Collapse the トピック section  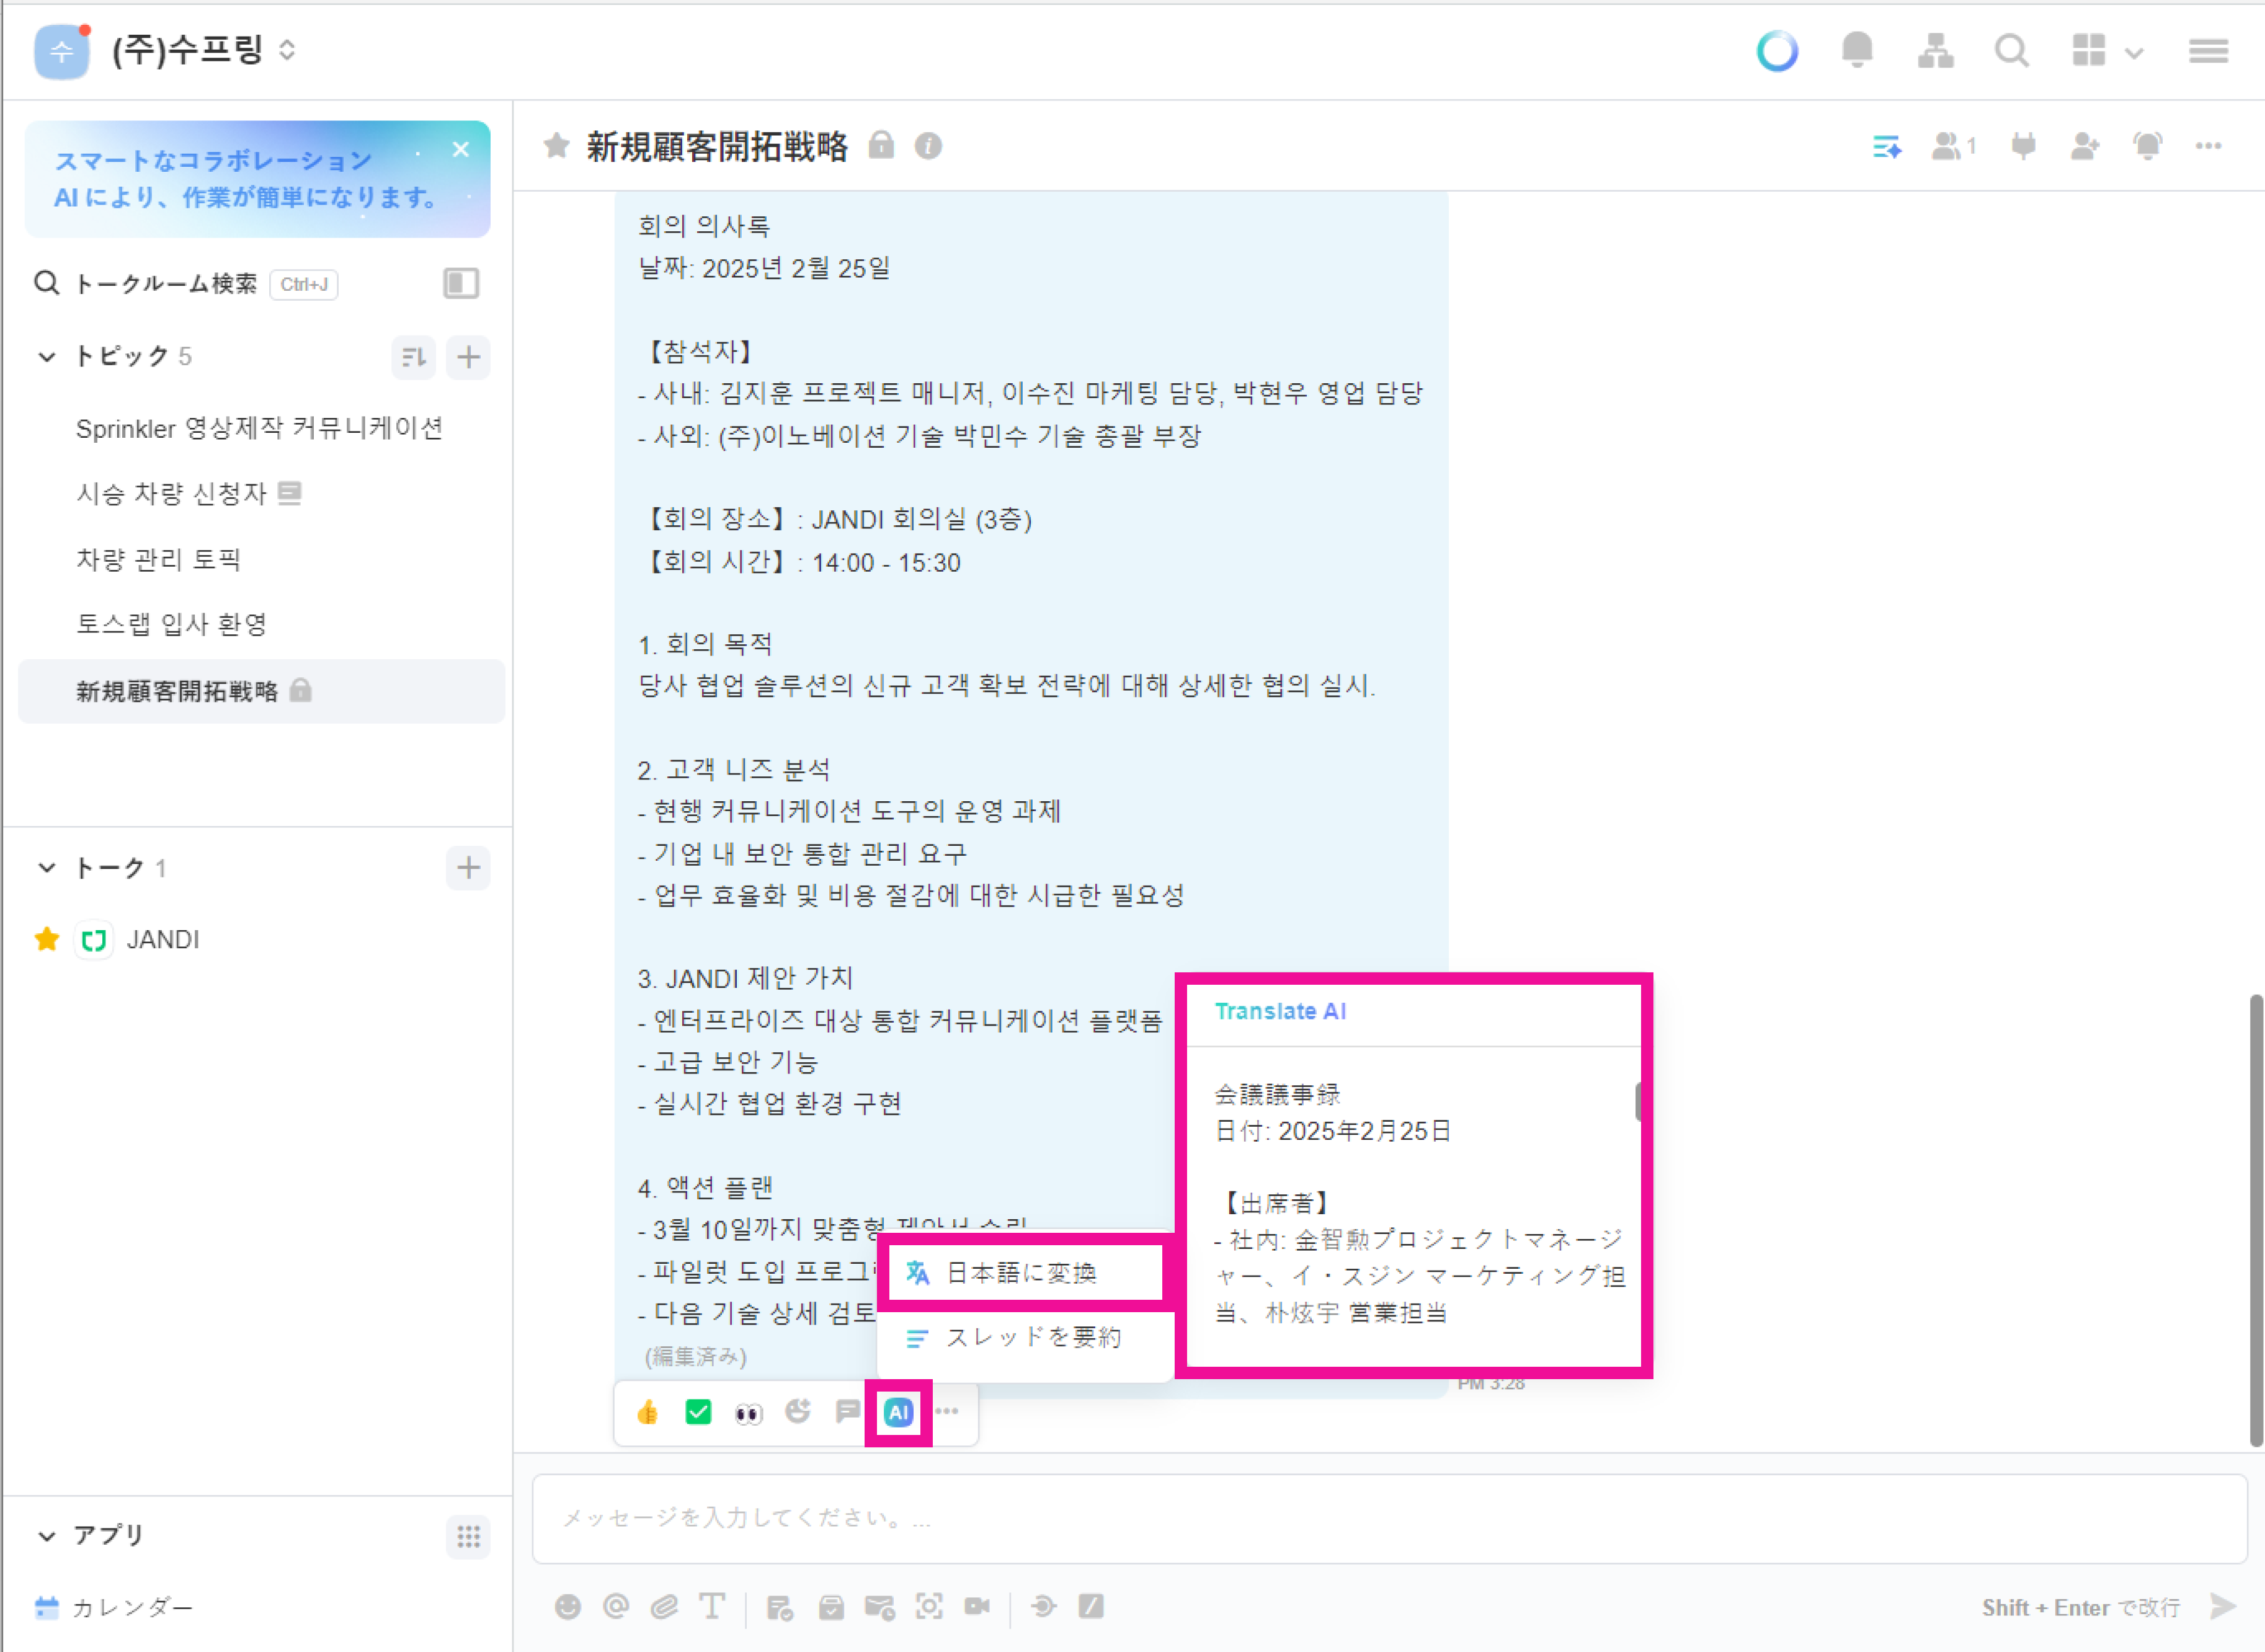[46, 356]
